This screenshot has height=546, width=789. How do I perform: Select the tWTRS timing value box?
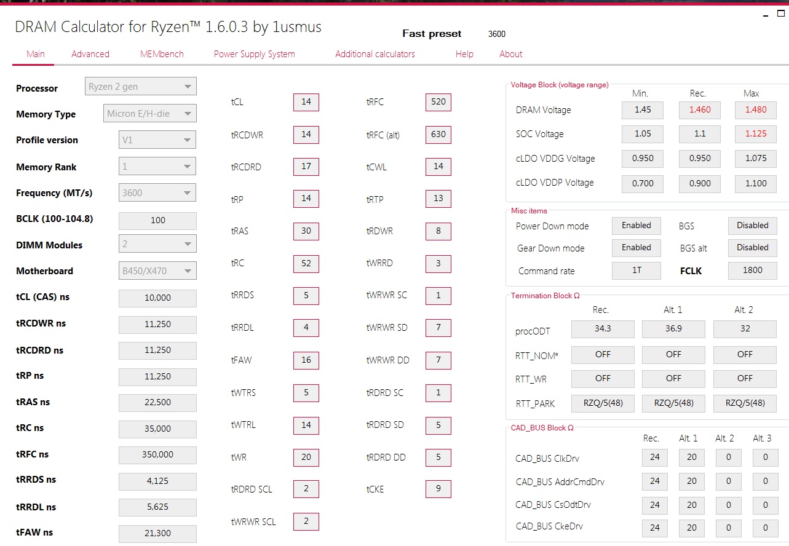tap(306, 392)
